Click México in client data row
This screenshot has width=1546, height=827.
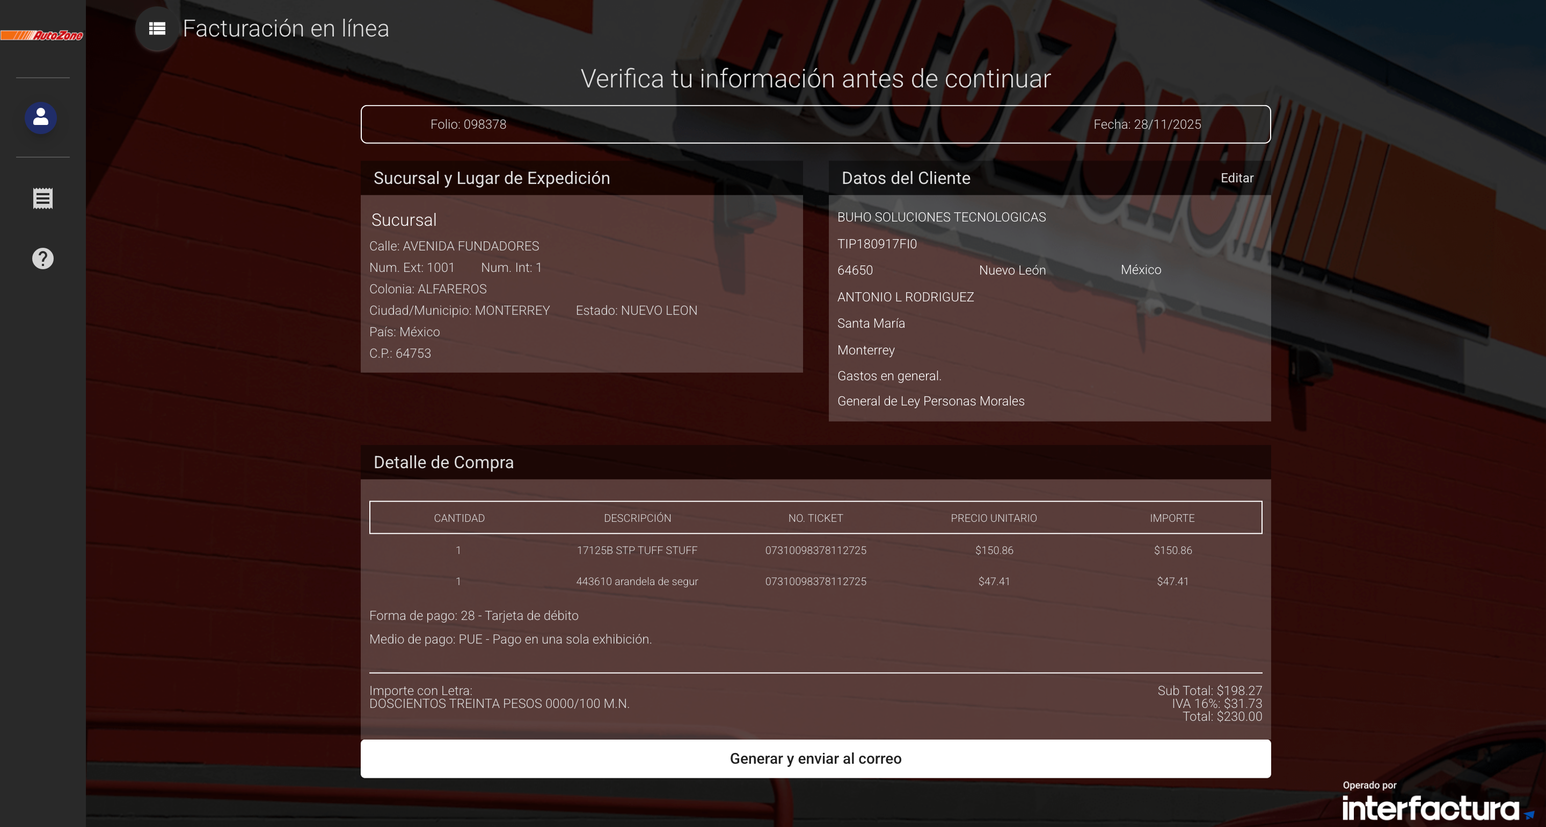click(x=1140, y=270)
